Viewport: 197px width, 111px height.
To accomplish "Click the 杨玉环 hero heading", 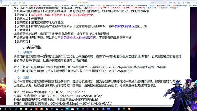I will coord(28,53).
